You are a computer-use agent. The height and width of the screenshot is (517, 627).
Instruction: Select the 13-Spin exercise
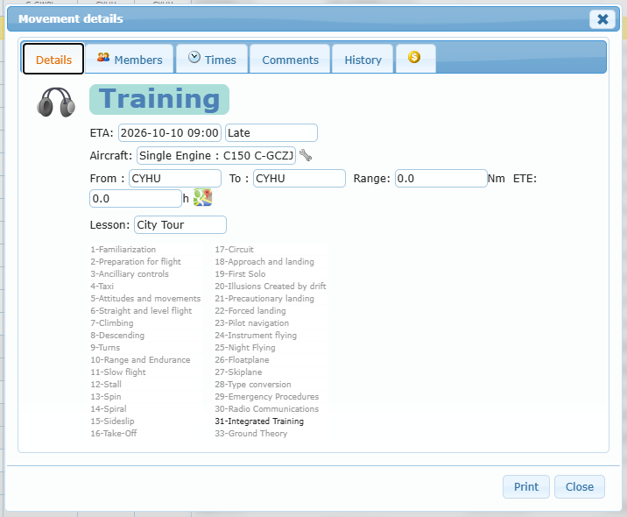click(106, 397)
